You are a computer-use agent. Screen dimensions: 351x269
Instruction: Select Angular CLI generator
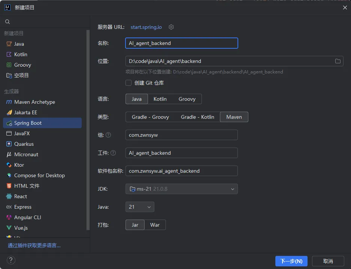tap(42, 218)
